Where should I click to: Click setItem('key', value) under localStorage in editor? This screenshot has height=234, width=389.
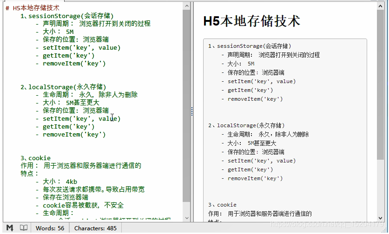[x=78, y=119]
